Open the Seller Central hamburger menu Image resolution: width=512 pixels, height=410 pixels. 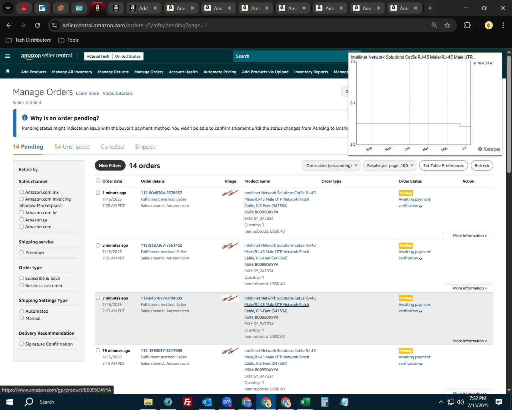(7, 56)
